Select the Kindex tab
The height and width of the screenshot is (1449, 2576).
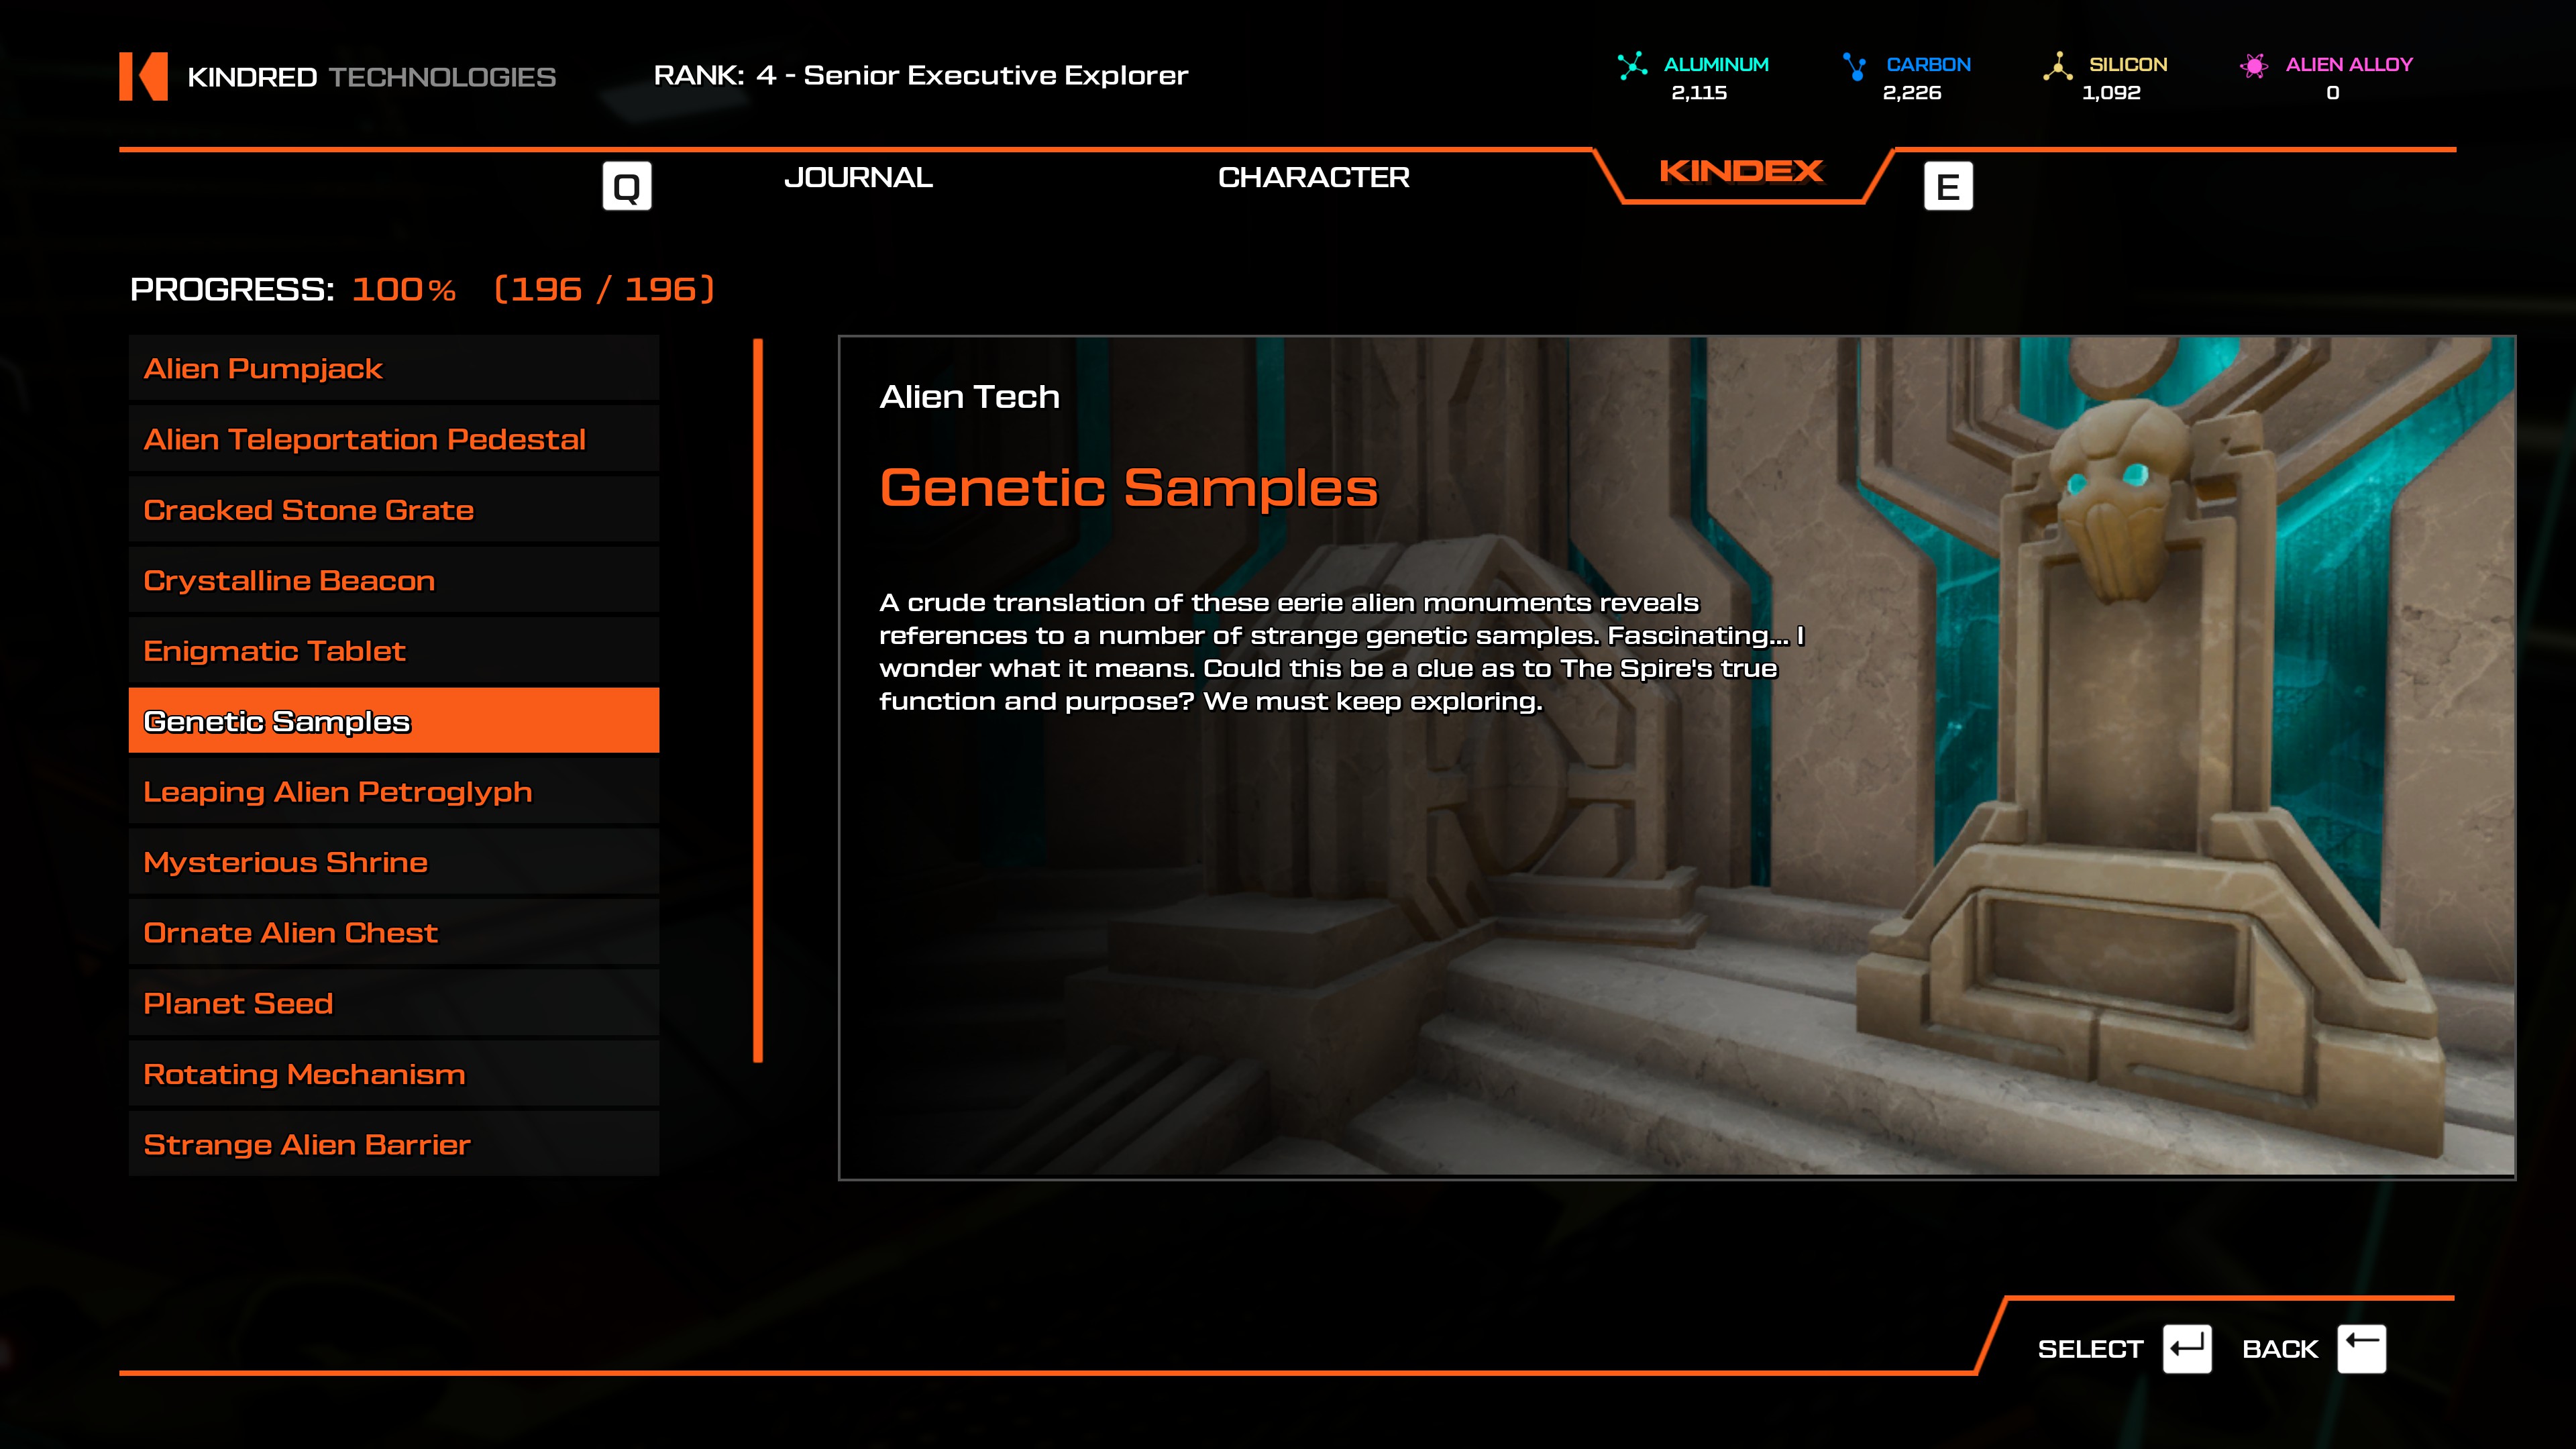tap(1741, 172)
